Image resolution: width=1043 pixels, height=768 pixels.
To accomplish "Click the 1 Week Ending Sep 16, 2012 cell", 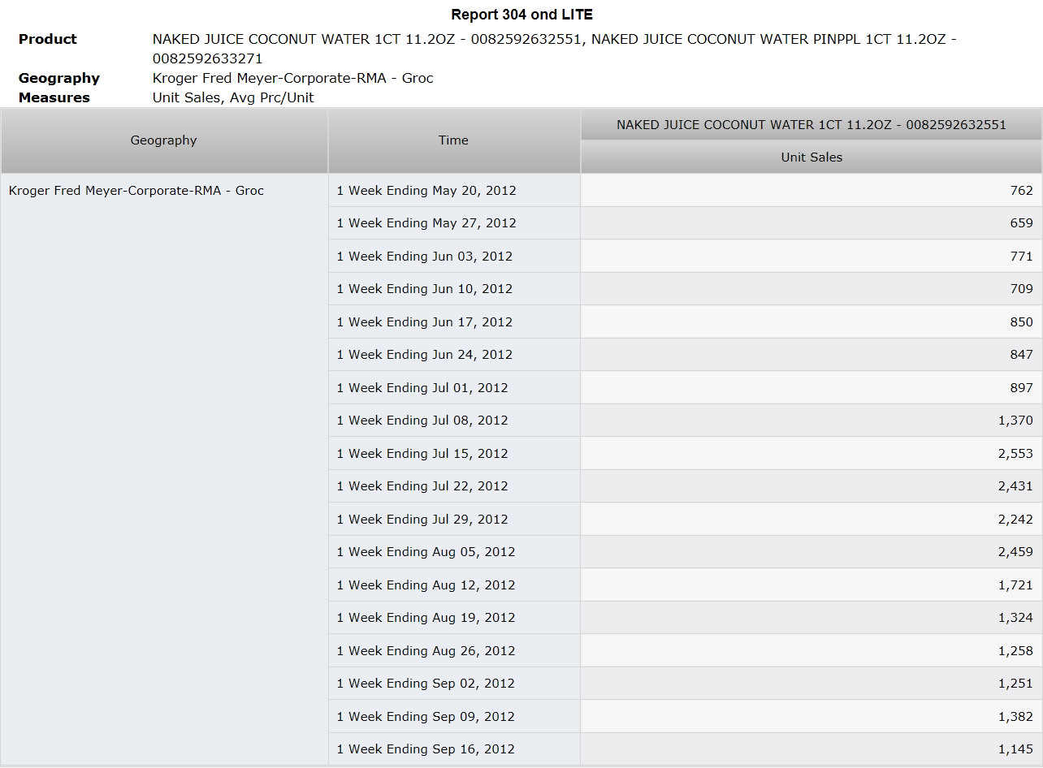I will click(x=454, y=749).
